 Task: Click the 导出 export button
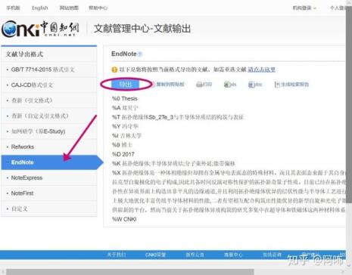(x=126, y=85)
